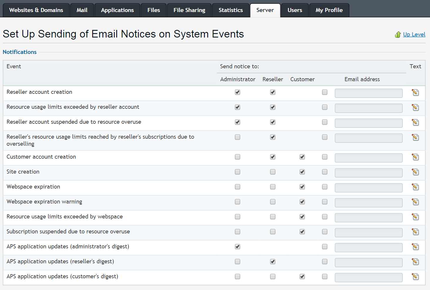Edit notice text for Customer account creation
This screenshot has height=290, width=430.
pyautogui.click(x=415, y=157)
